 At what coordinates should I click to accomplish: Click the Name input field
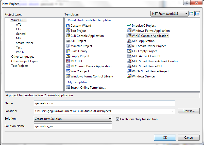pos(104,103)
